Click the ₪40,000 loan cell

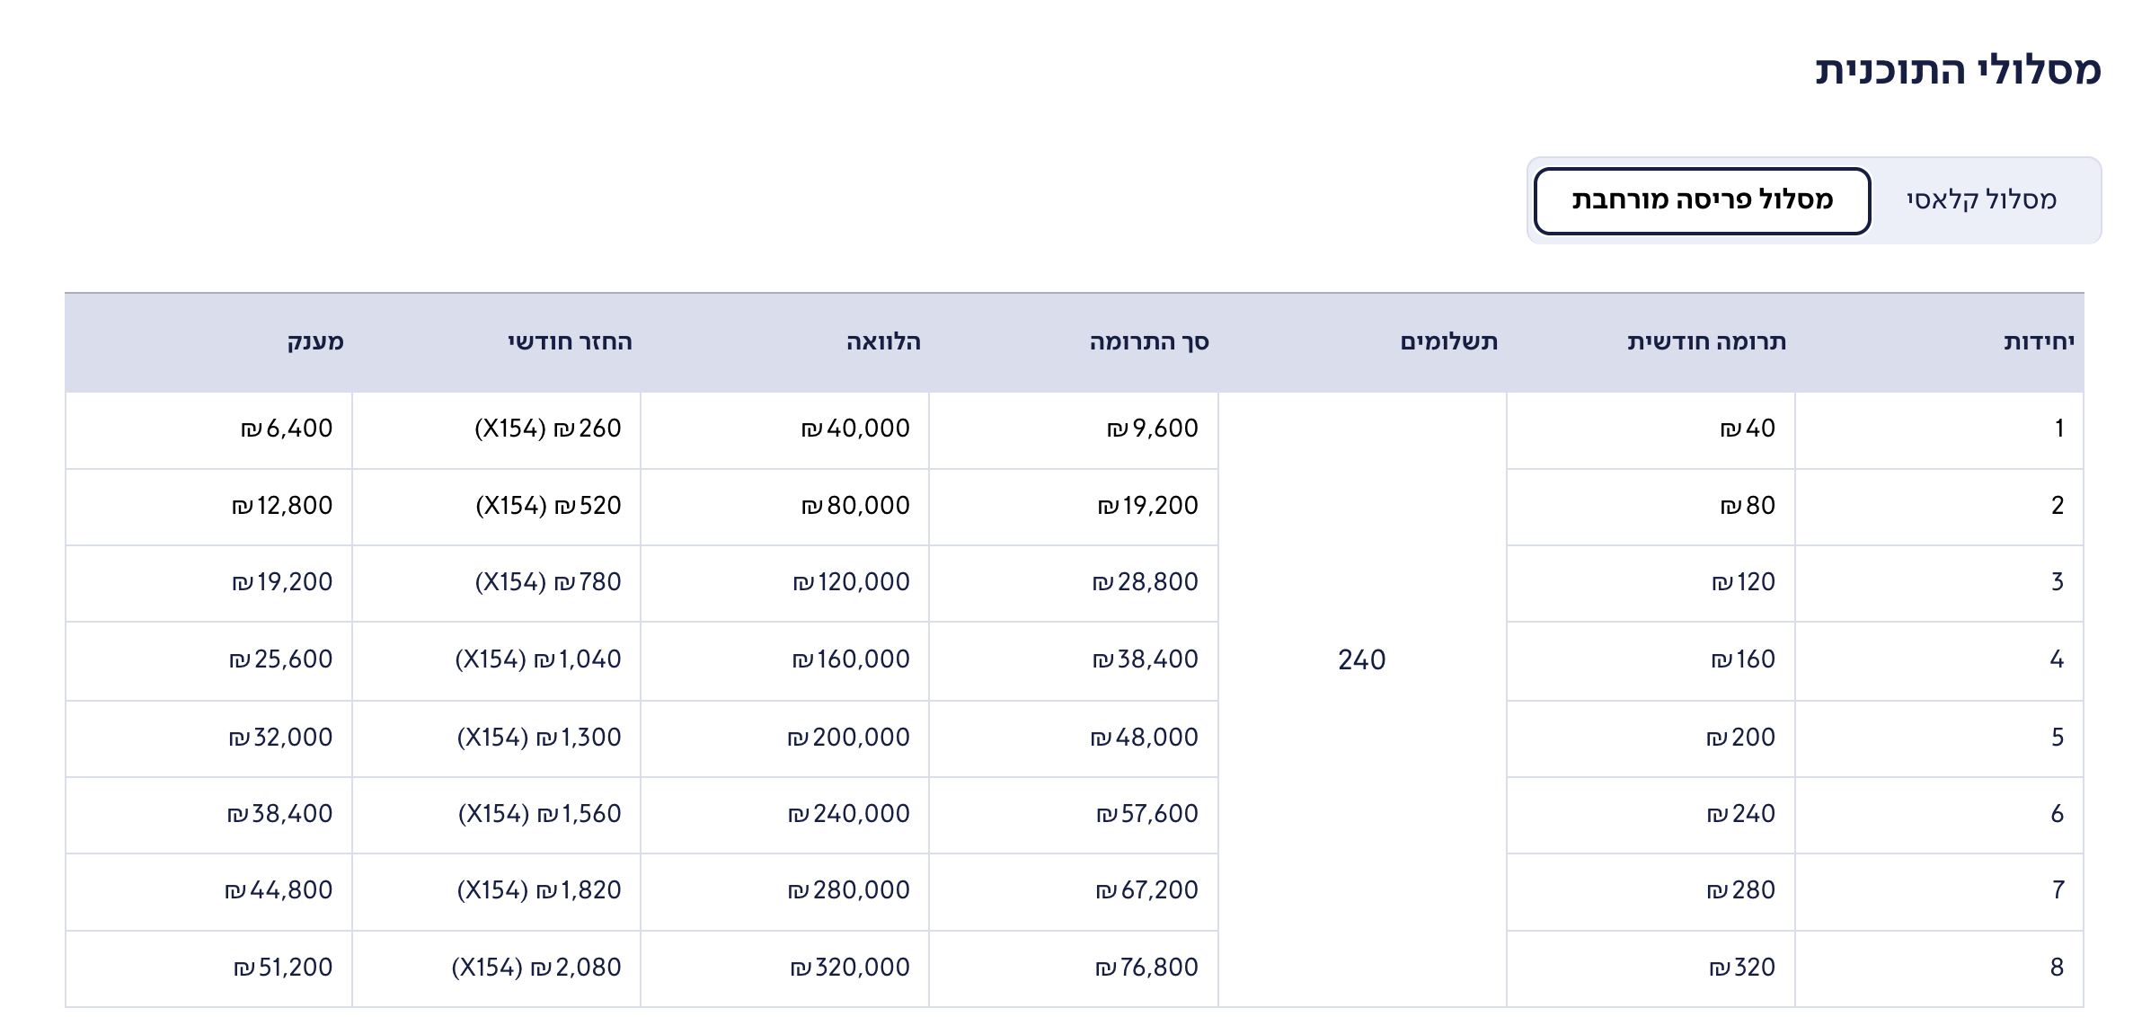coord(855,429)
